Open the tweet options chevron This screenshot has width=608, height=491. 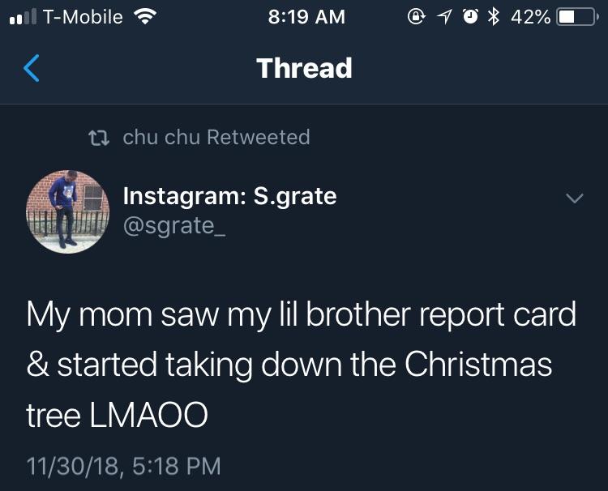(x=574, y=199)
